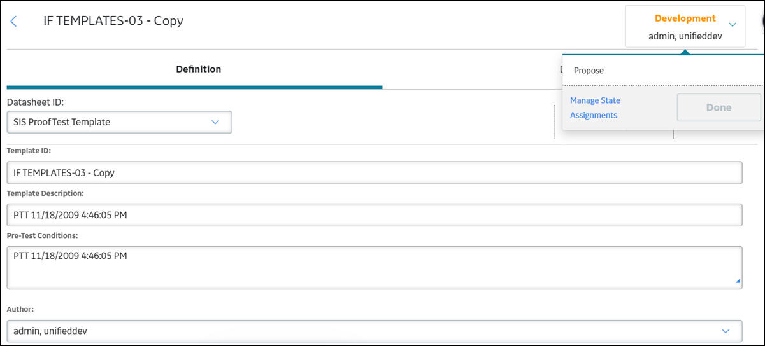Click the chevron in the Author field
This screenshot has height=346, width=765.
[x=726, y=331]
